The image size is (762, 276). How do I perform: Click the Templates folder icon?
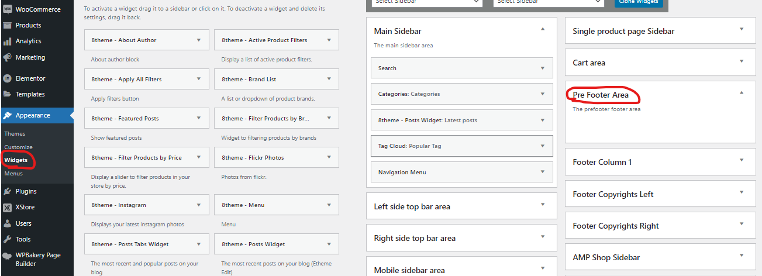coord(7,94)
